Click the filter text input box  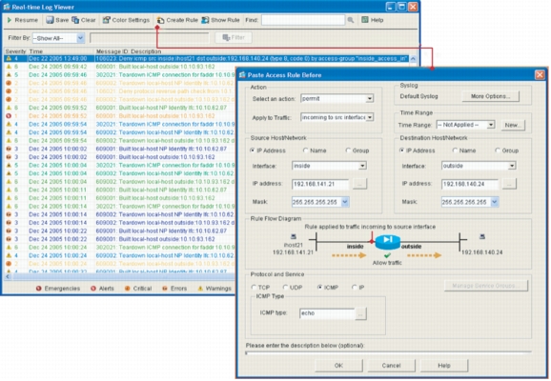[x=150, y=38]
